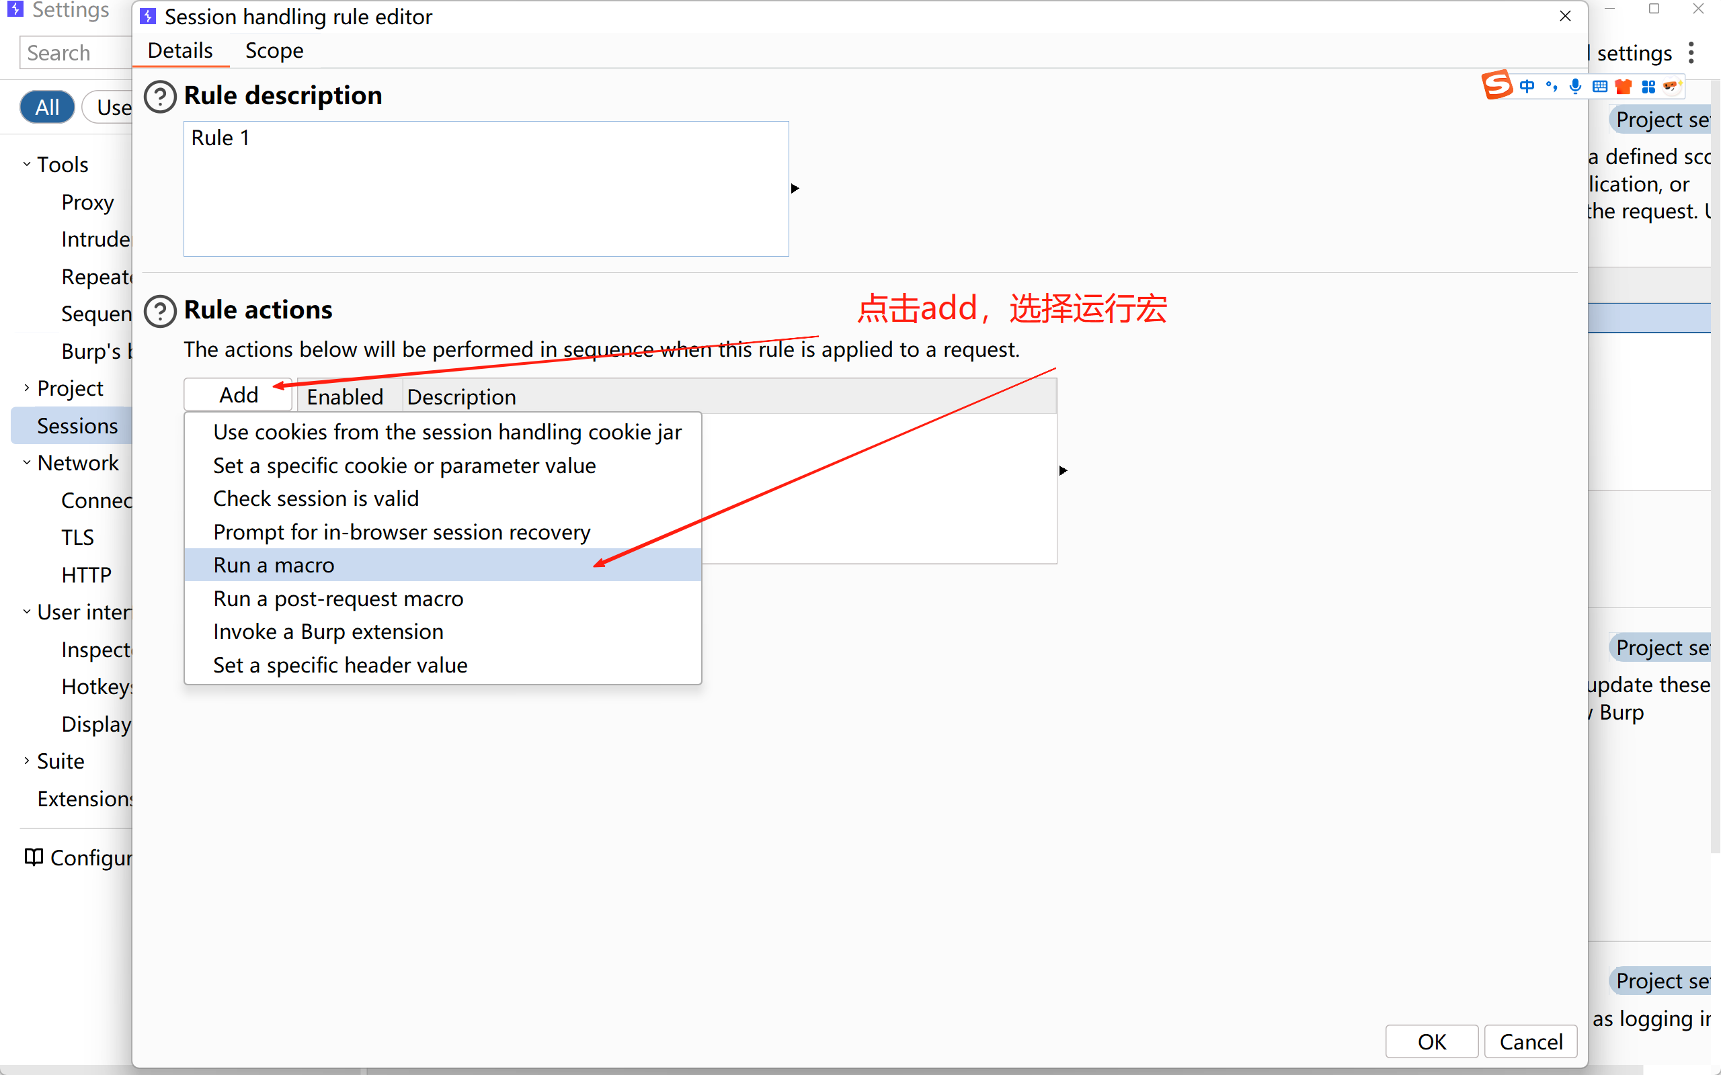Click the Rule actions help icon

pos(160,310)
